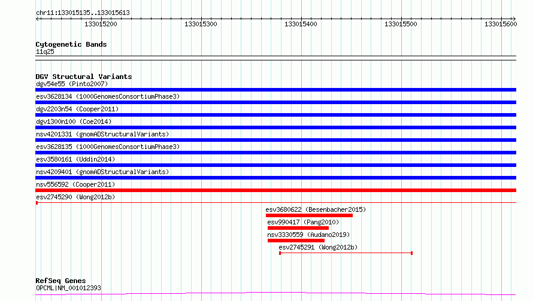Click the red bar under nsv556592
Viewport: 533px width, 301px height.
pyautogui.click(x=275, y=190)
